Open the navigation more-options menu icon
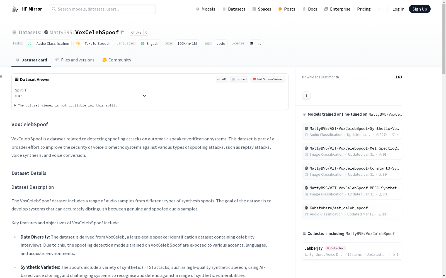Screen dimensions: 446x278 [x=380, y=9]
